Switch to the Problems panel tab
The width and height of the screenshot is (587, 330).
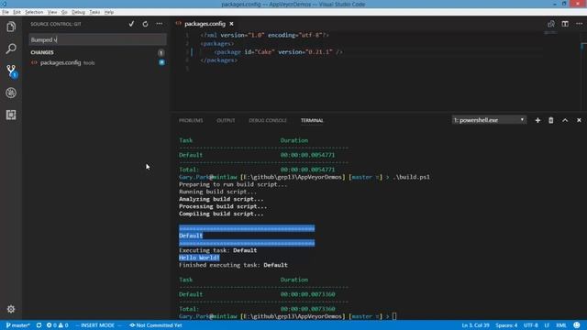[x=191, y=120]
